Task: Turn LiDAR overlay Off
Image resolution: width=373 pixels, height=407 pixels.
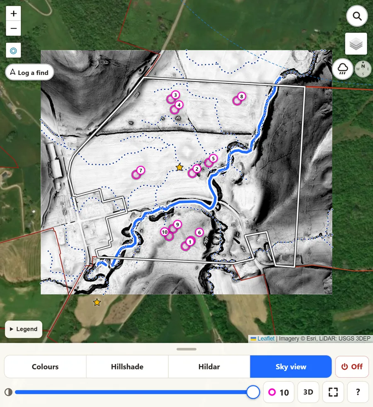Action: [352, 366]
